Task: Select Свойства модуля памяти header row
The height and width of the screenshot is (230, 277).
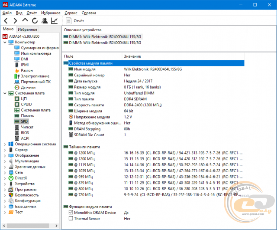Action: pos(154,63)
